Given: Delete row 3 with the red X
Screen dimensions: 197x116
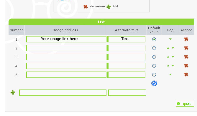Looking at the screenshot, I should tap(186, 57).
